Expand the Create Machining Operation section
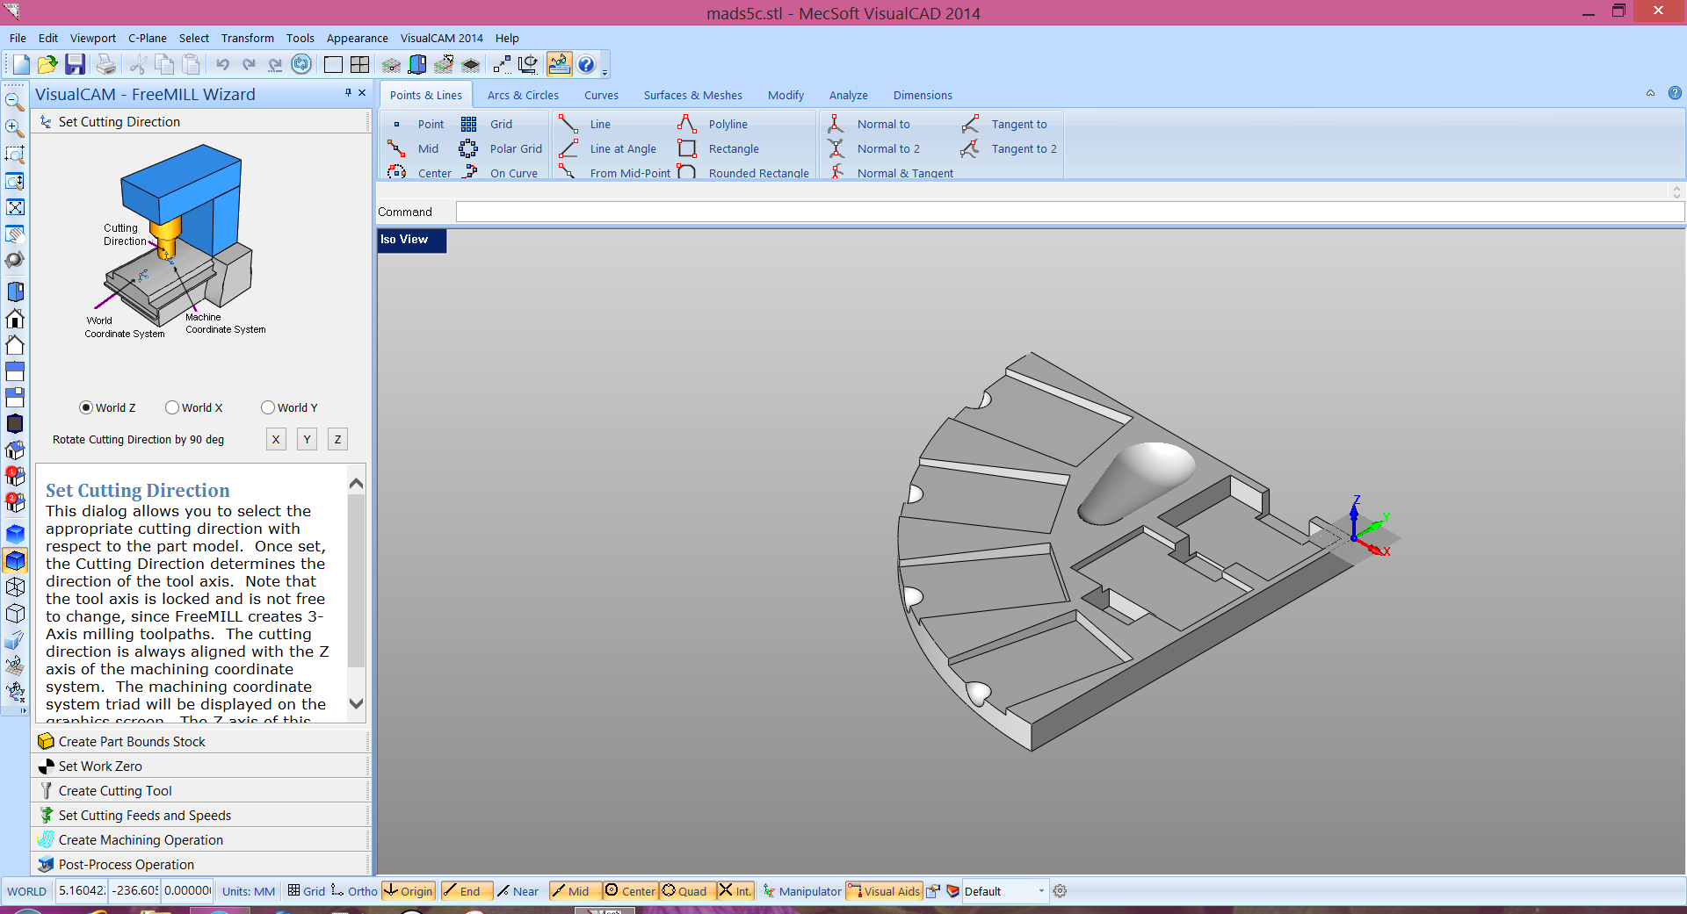This screenshot has width=1687, height=914. (x=141, y=839)
